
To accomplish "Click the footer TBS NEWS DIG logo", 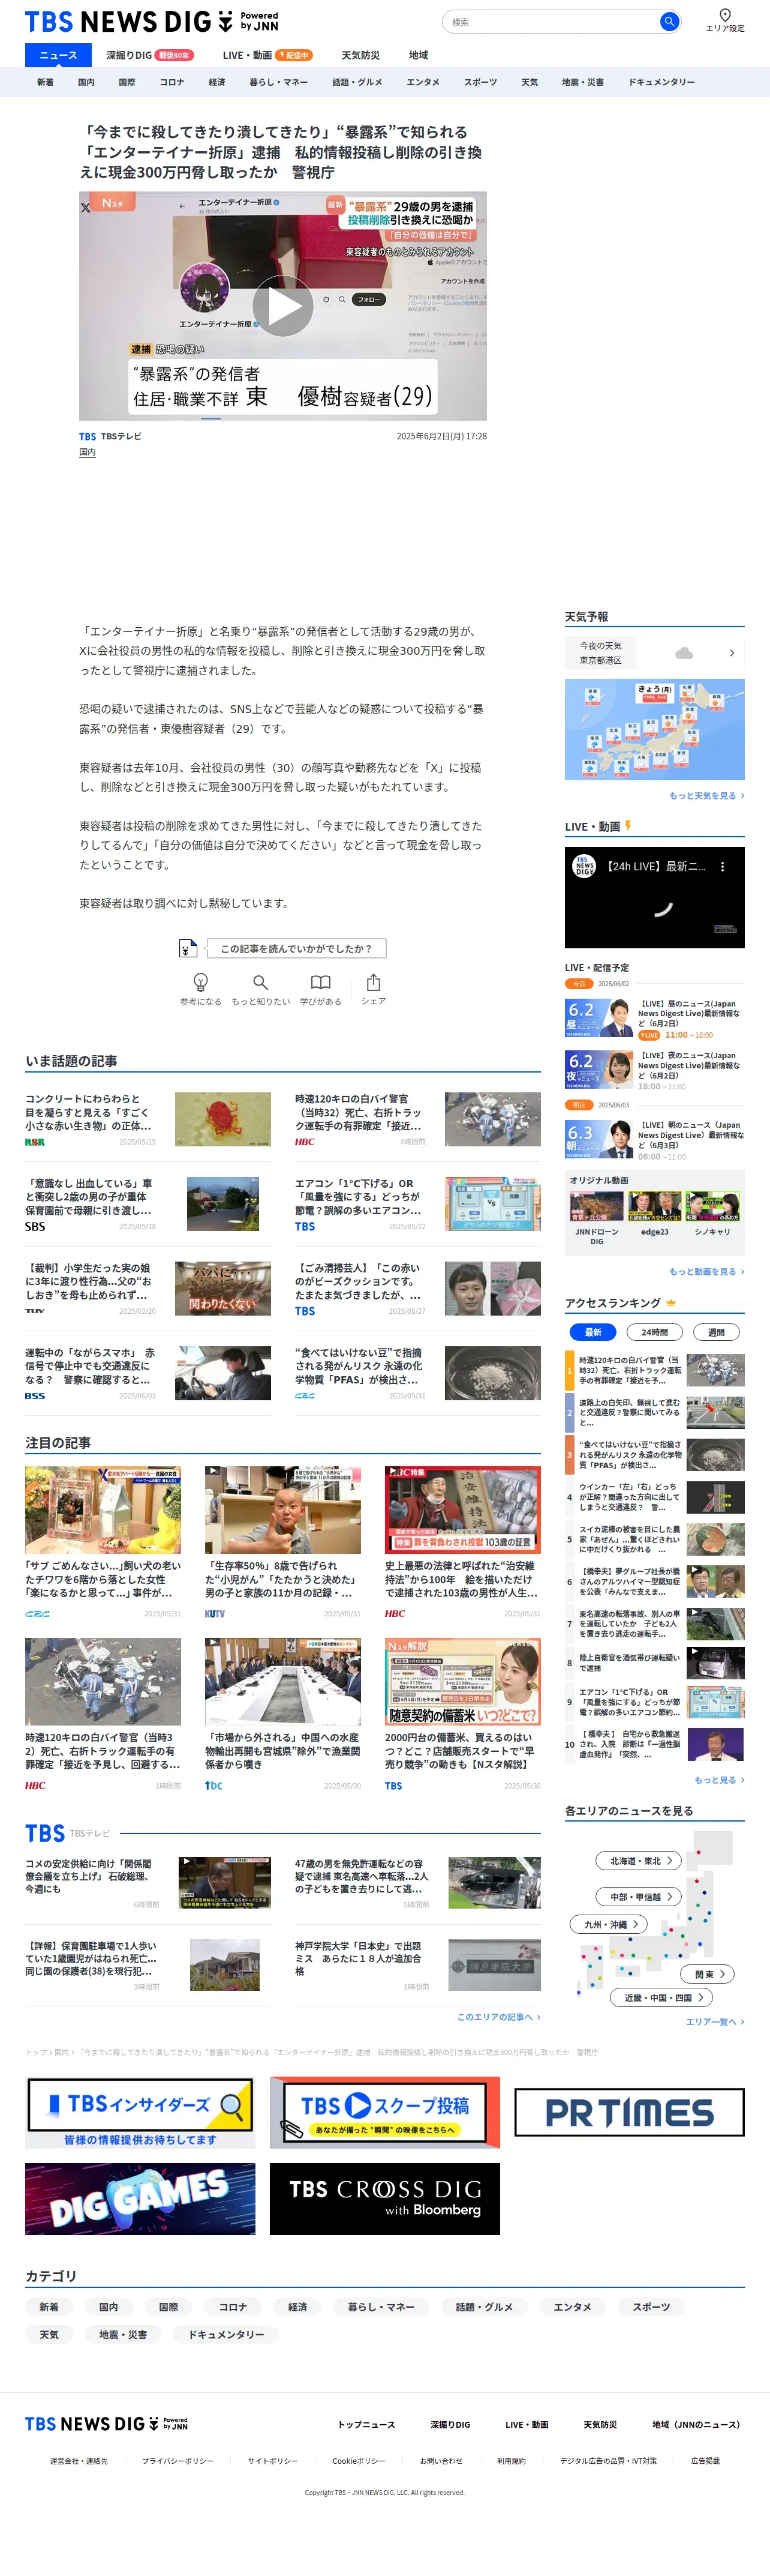I will coord(106,2423).
